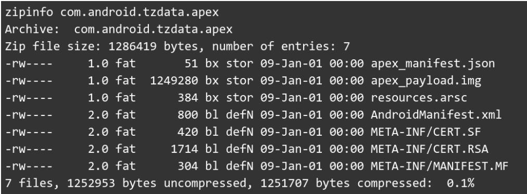
Task: Select the Archive name com.android.tzdata.apex
Action: tap(153, 29)
